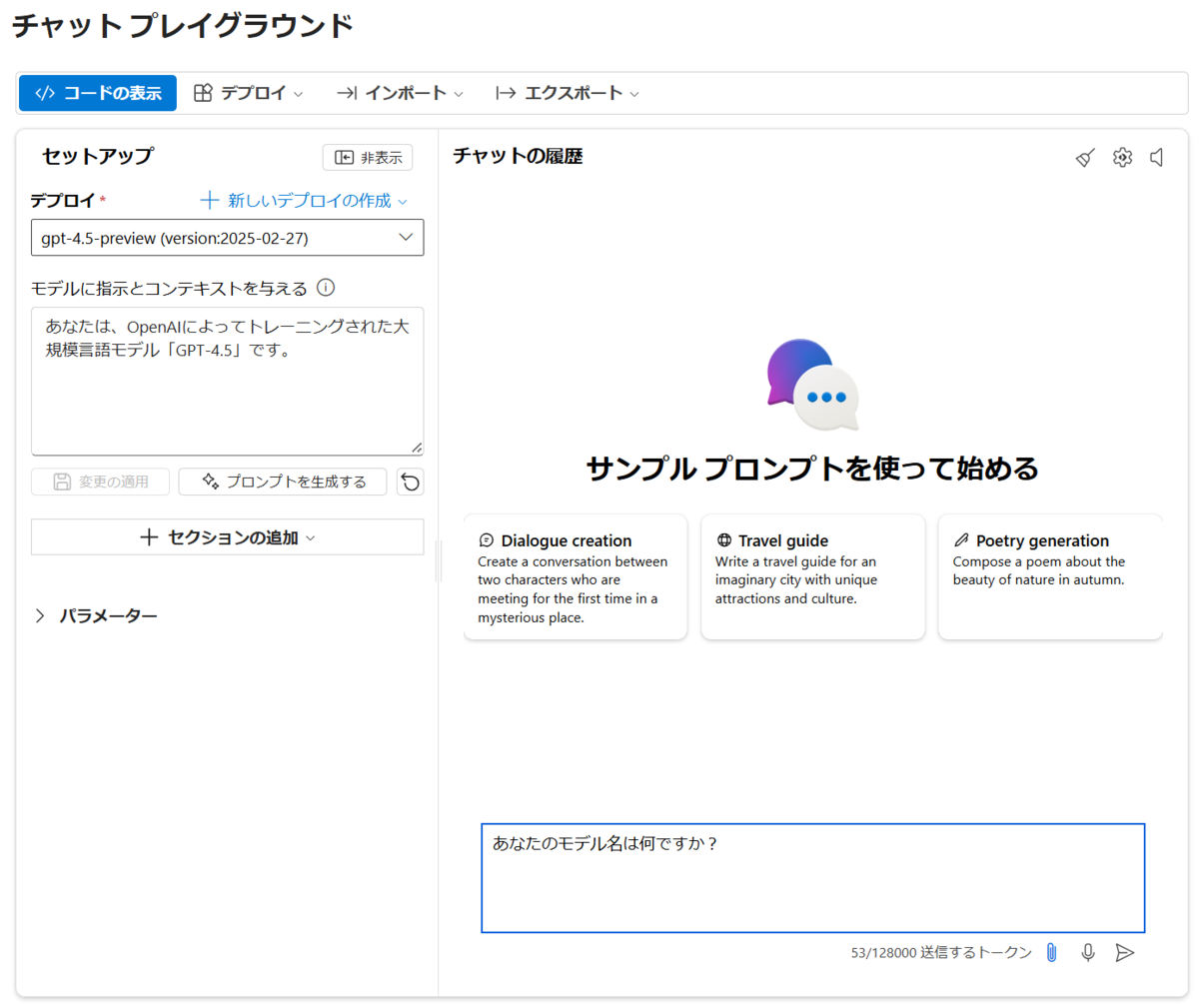
Task: Select the Poetry generation sample prompt
Action: point(1050,576)
